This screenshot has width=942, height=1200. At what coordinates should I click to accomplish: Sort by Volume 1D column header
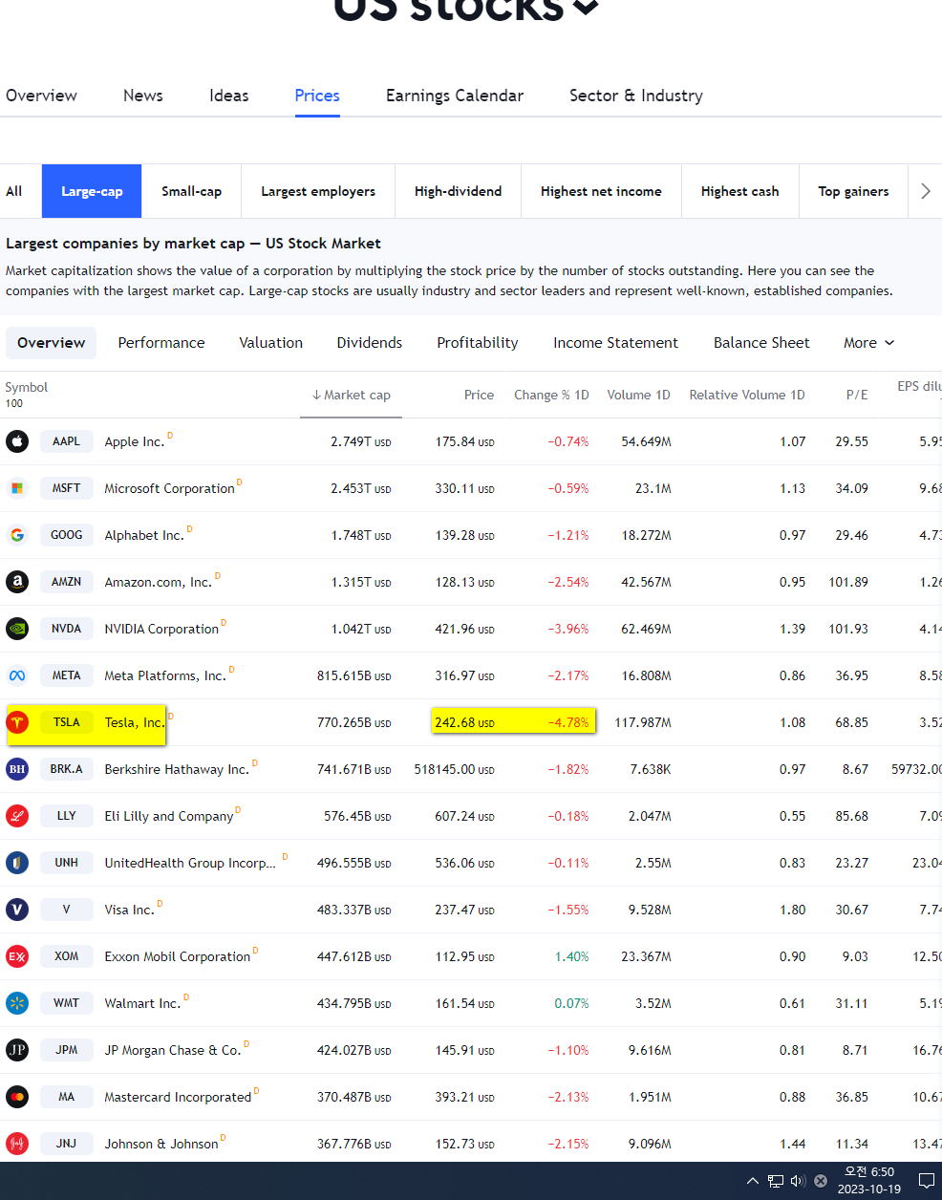click(638, 395)
